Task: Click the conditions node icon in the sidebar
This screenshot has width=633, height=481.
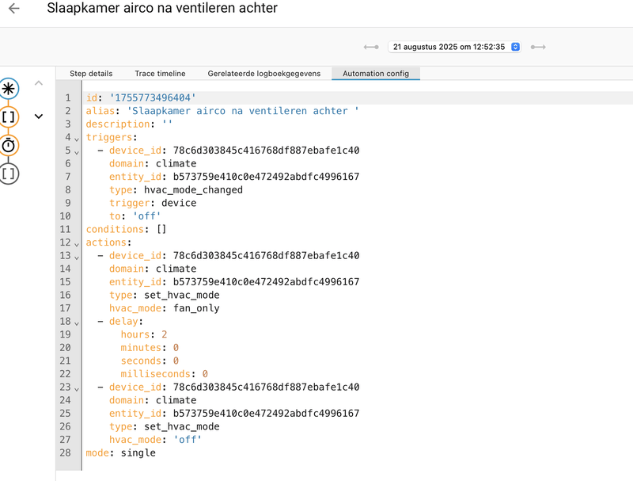Action: click(x=8, y=116)
